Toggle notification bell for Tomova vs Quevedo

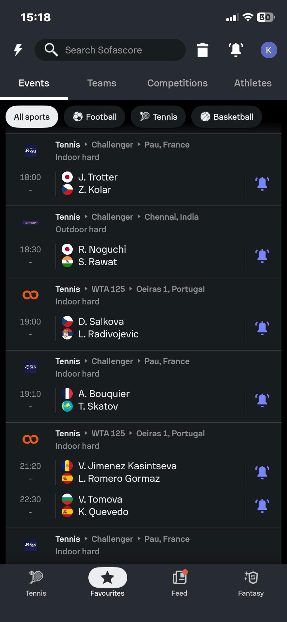(262, 506)
